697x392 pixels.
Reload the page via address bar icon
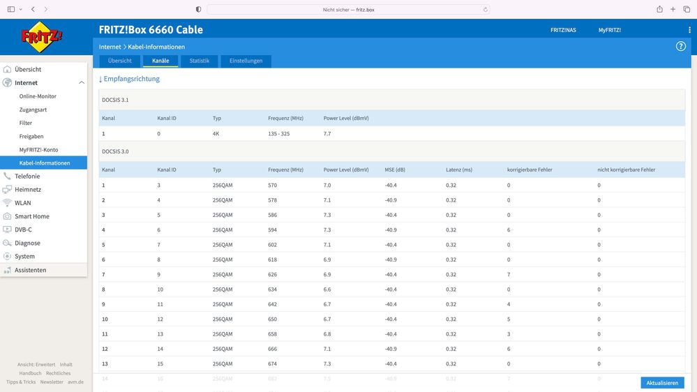[486, 9]
